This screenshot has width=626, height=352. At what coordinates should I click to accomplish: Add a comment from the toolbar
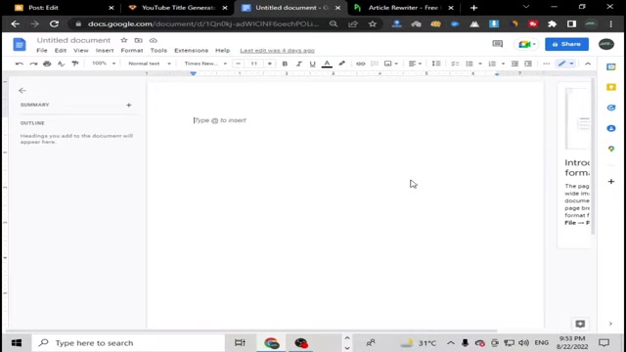(x=375, y=64)
